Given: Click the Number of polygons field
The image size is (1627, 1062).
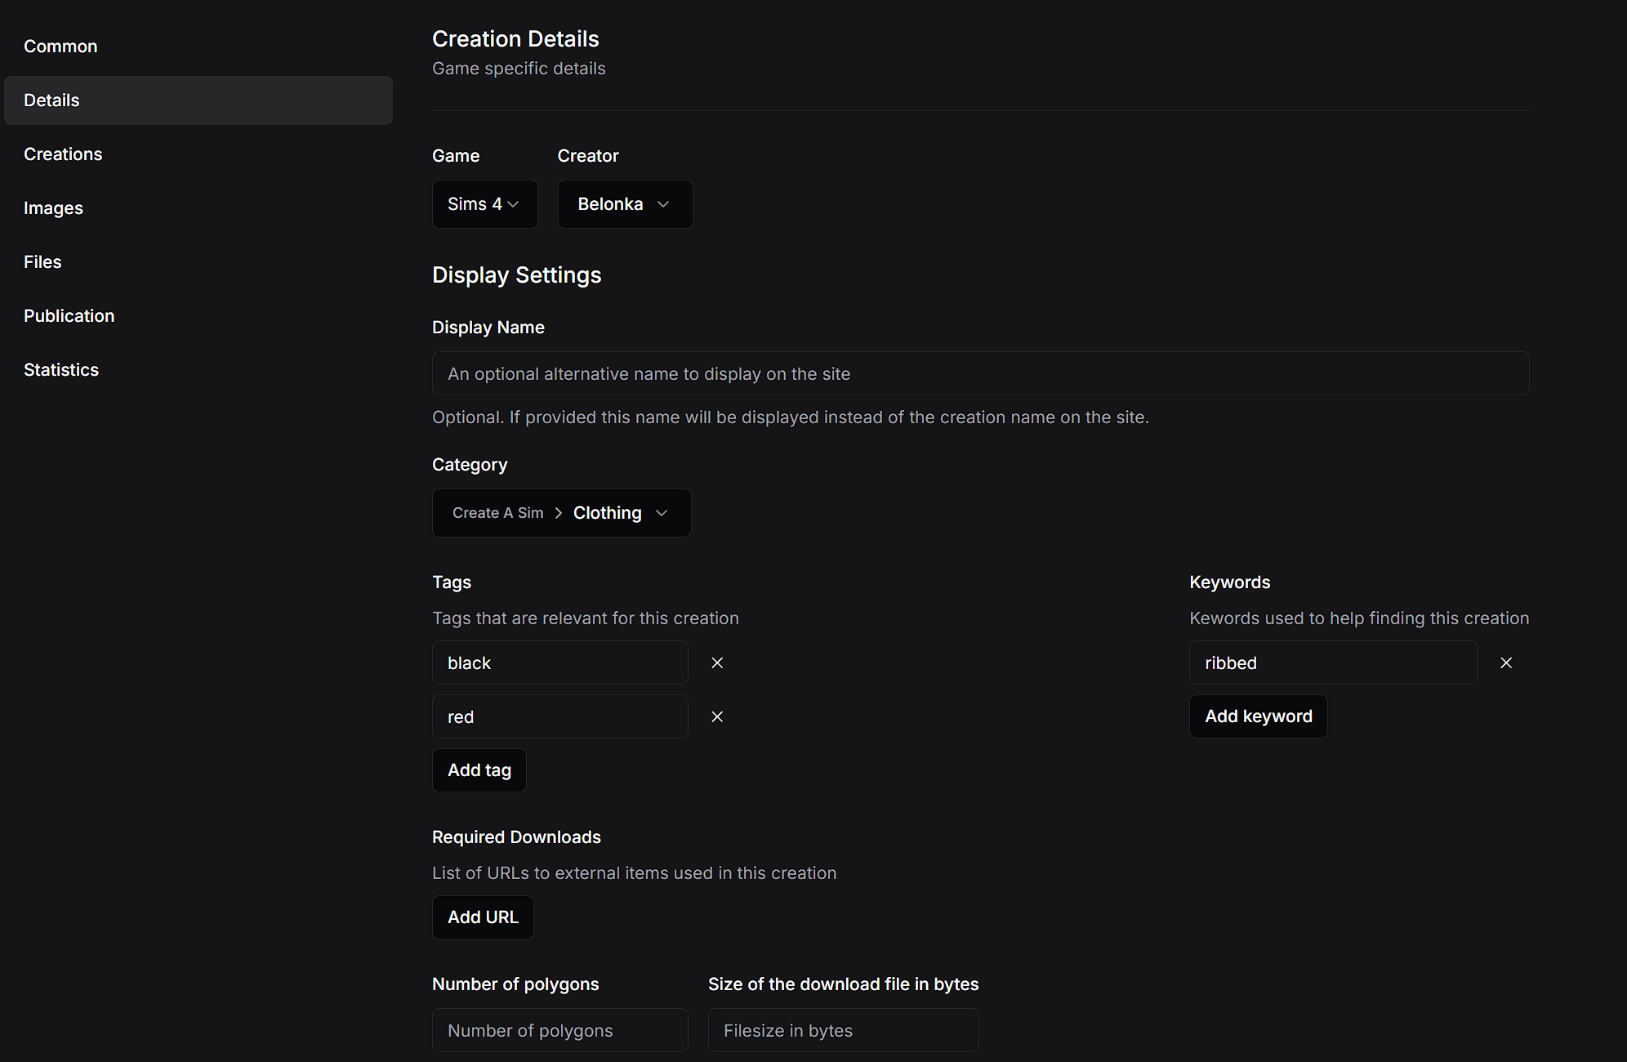Looking at the screenshot, I should [559, 1031].
